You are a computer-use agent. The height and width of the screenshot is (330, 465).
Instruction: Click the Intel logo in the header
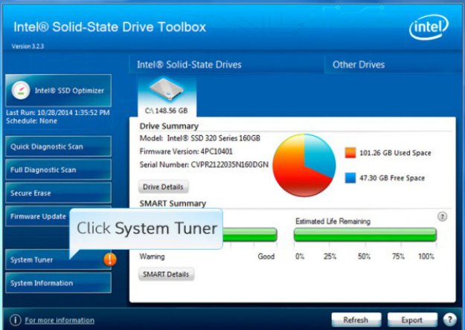tap(428, 29)
